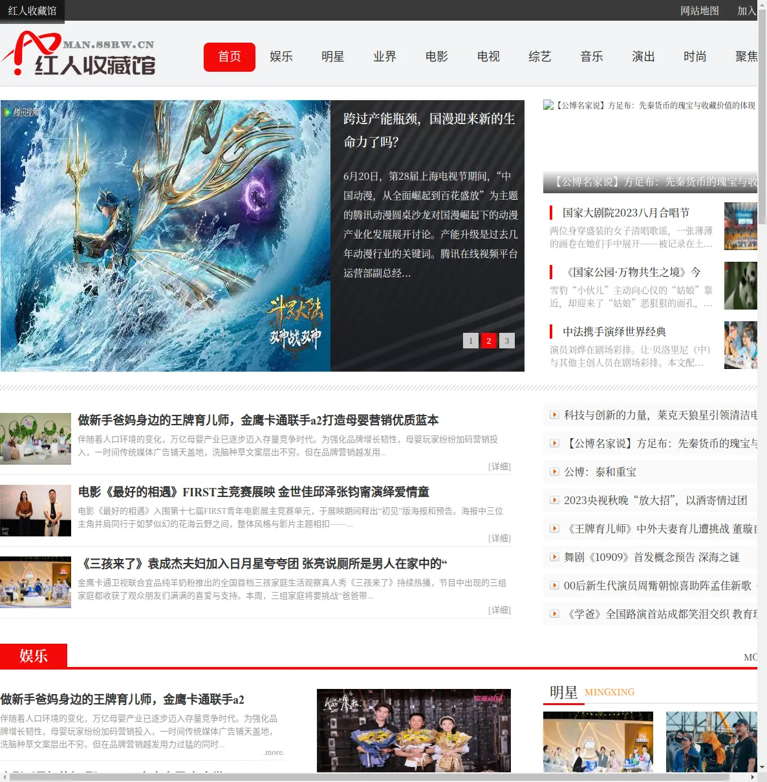
Task: Open 电视 in the navigation bar
Action: [488, 57]
